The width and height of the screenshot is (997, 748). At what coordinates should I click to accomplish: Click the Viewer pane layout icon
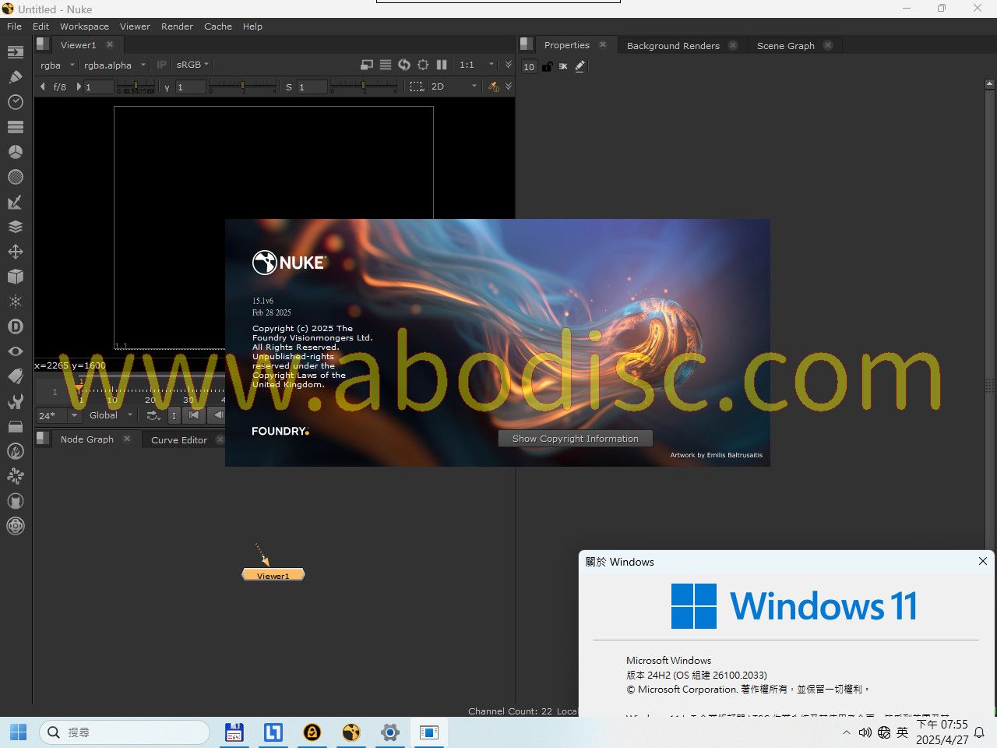[43, 44]
